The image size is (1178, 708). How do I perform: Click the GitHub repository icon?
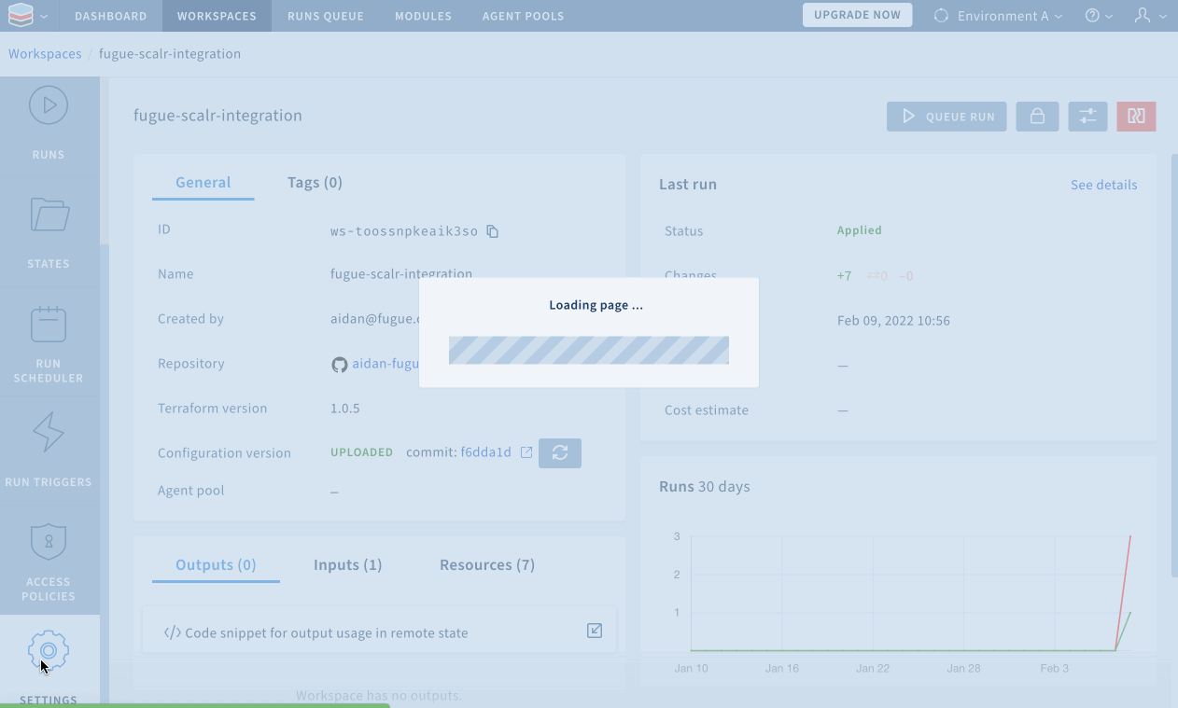(340, 364)
